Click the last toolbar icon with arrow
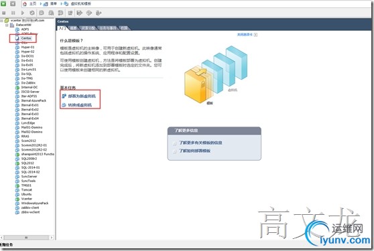 coord(99,13)
